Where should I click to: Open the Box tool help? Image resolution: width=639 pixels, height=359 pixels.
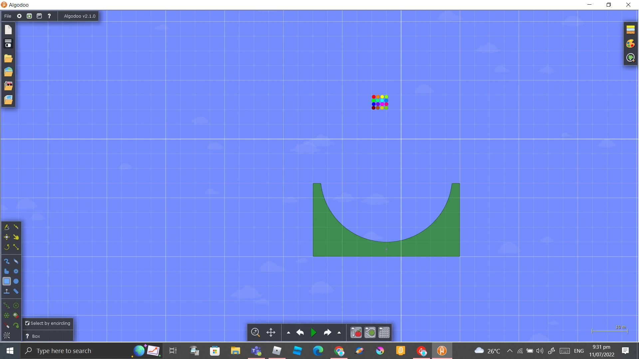click(27, 336)
